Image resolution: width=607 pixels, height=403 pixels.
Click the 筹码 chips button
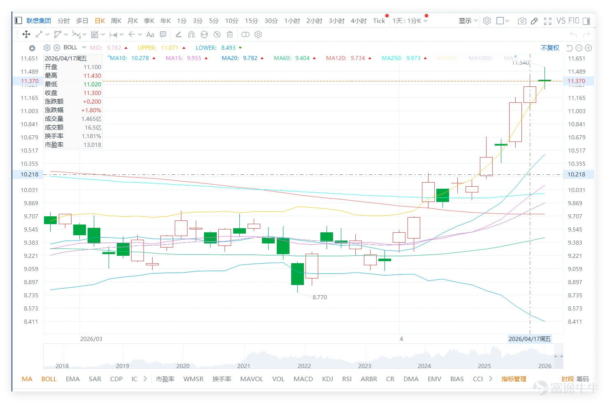[583, 379]
